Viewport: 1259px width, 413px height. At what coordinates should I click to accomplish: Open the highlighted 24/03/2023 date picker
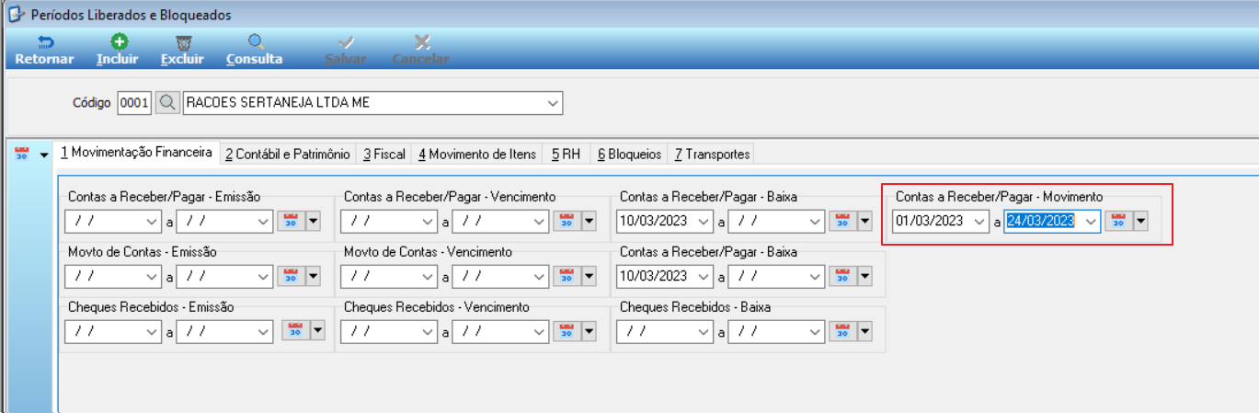(1092, 222)
